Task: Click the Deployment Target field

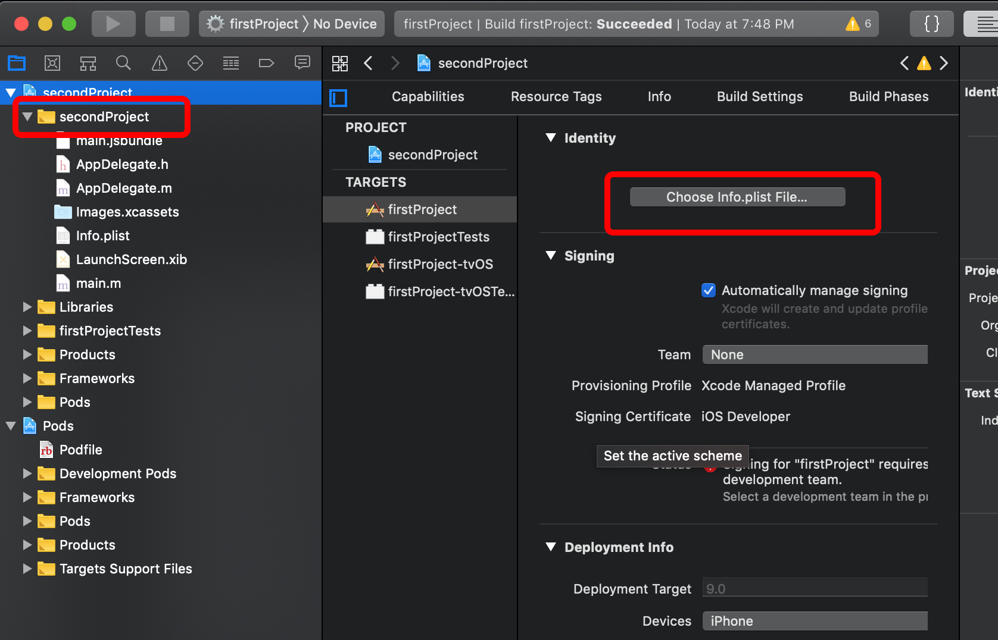Action: (815, 589)
